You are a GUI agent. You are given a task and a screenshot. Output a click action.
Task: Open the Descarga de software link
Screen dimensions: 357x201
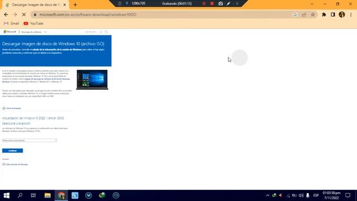[31, 32]
